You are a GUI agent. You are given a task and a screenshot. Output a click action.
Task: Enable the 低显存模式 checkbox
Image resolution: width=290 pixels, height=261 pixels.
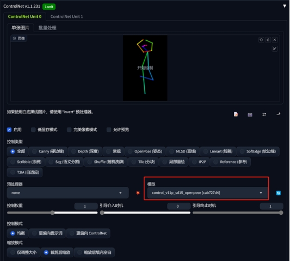(33, 130)
